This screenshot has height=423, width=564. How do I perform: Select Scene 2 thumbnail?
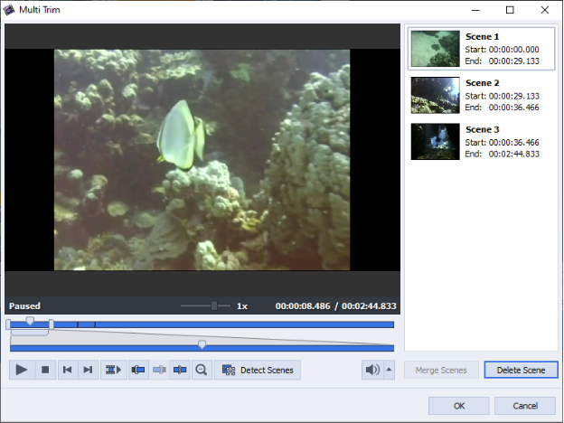click(x=436, y=95)
